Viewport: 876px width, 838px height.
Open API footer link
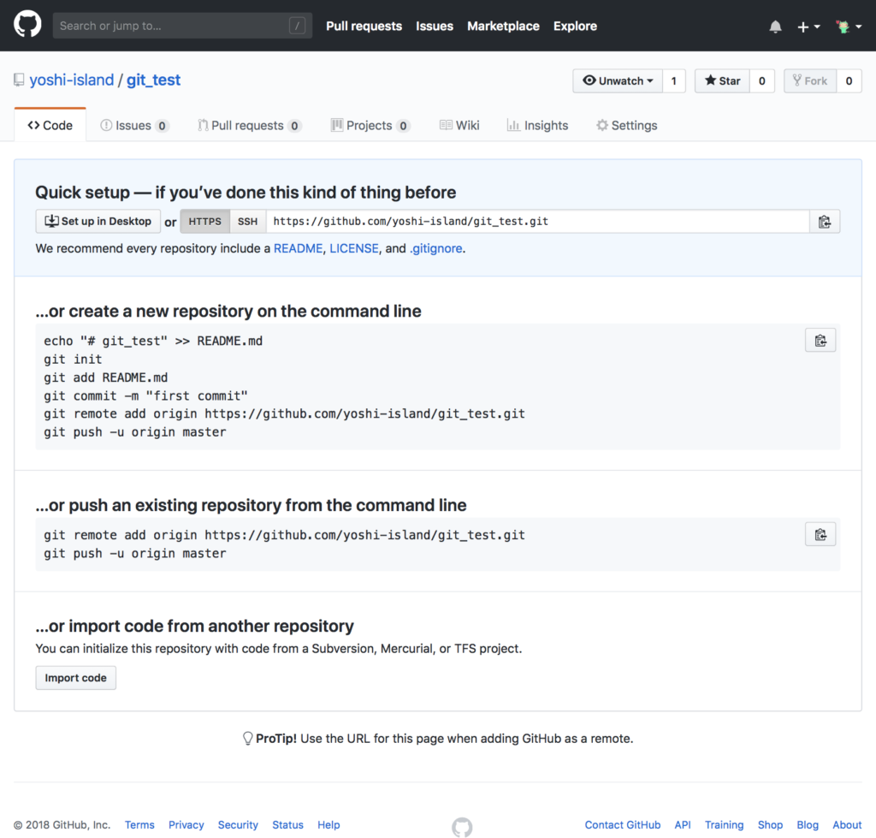(x=682, y=824)
